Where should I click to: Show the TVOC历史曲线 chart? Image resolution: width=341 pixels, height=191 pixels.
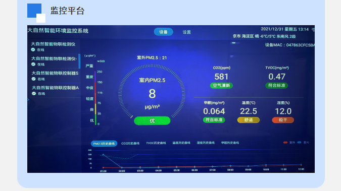coord(156,143)
